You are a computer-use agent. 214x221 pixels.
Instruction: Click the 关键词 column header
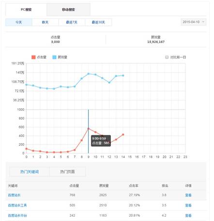click(x=13, y=186)
